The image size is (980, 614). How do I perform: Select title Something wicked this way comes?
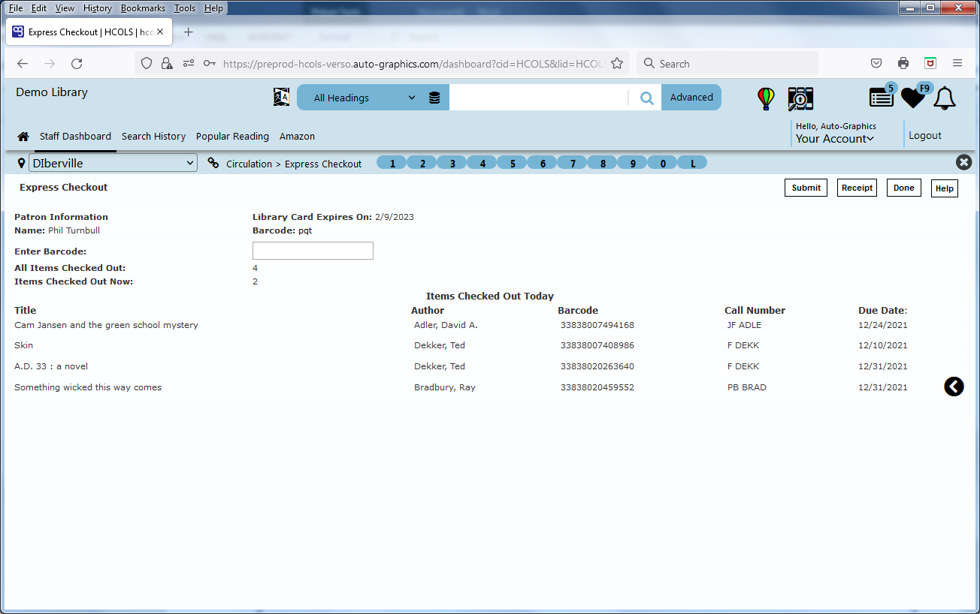pyautogui.click(x=88, y=387)
